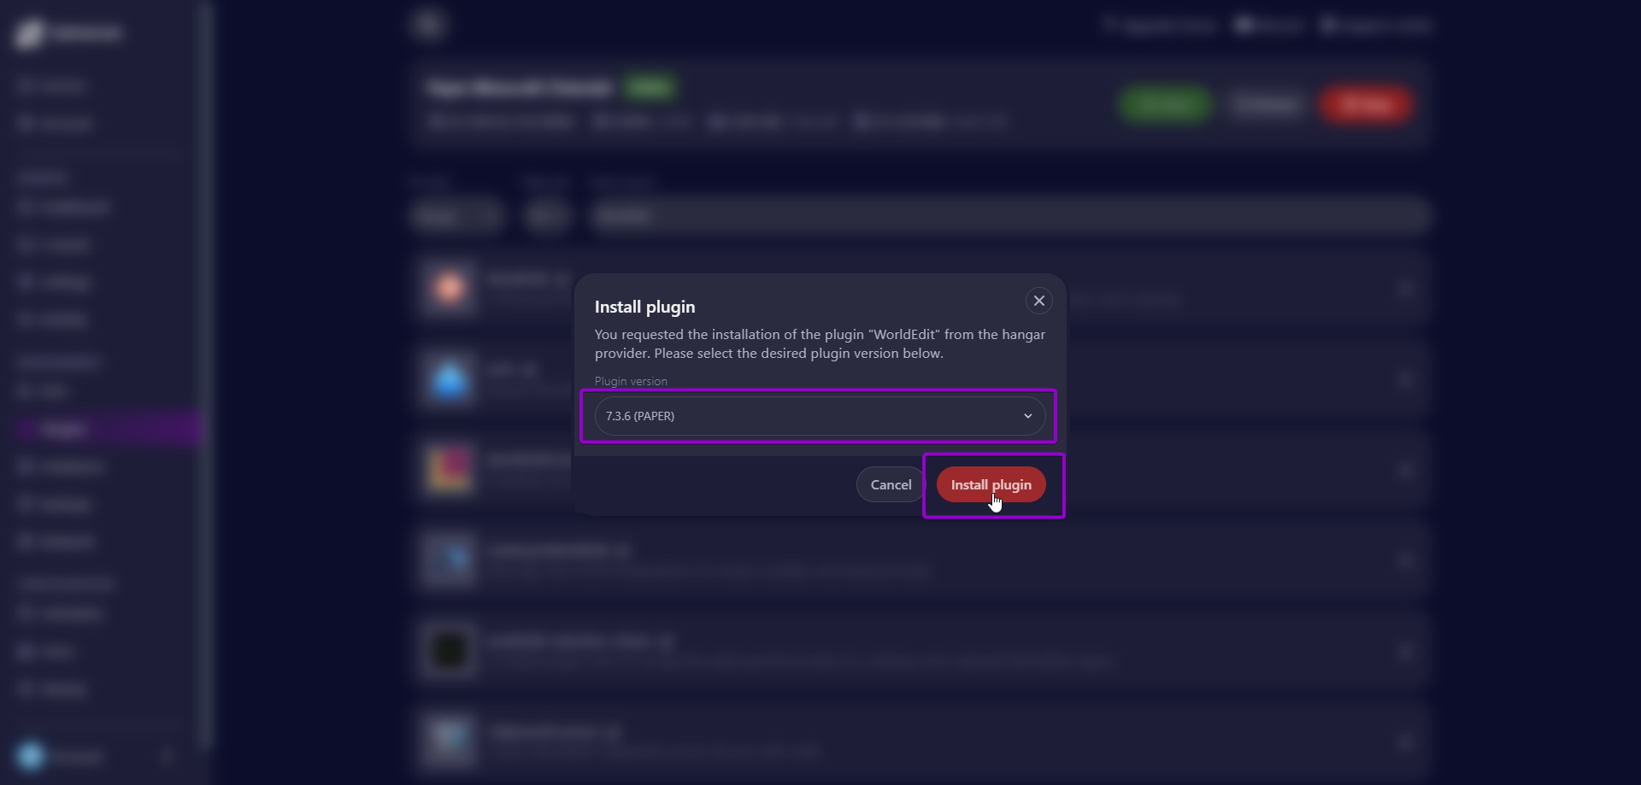The image size is (1641, 785).
Task: Open the first blurred filter dropdown above the plugin list
Action: (x=456, y=215)
